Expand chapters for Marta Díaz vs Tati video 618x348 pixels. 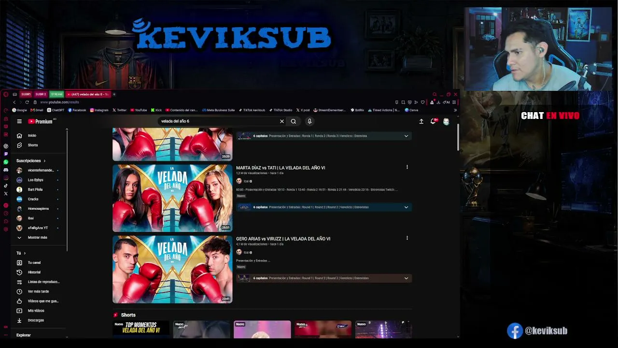[406, 207]
